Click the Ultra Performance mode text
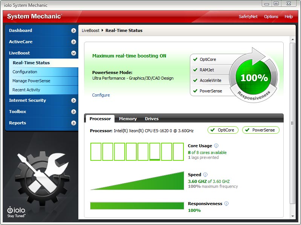 click(133, 78)
